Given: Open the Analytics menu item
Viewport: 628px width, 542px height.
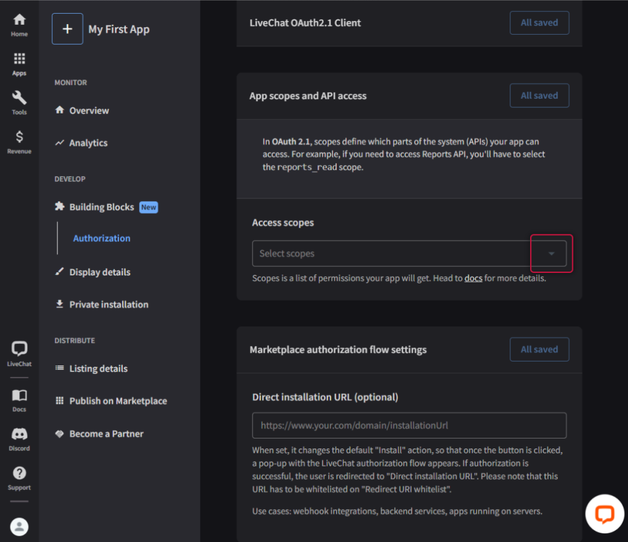Looking at the screenshot, I should coord(88,143).
